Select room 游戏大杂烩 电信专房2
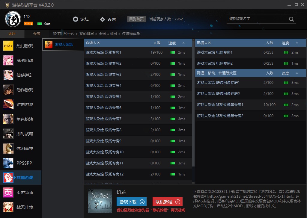 (x=250, y=63)
